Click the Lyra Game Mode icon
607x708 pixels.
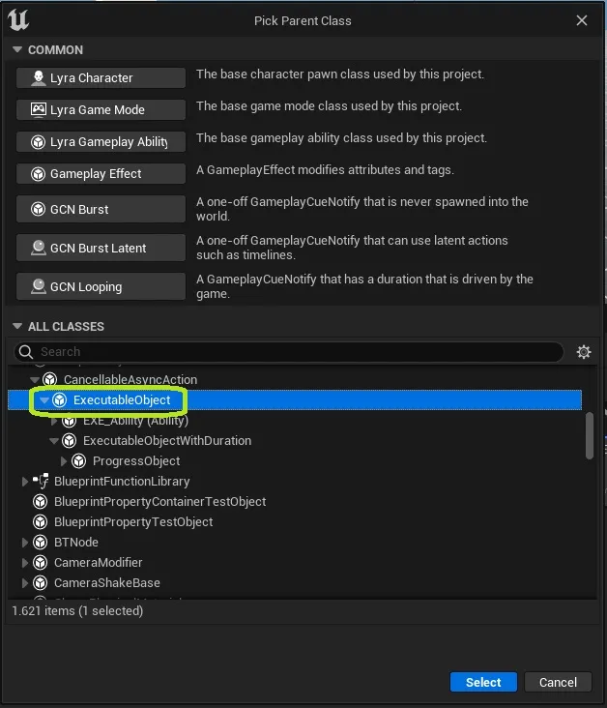tap(39, 109)
